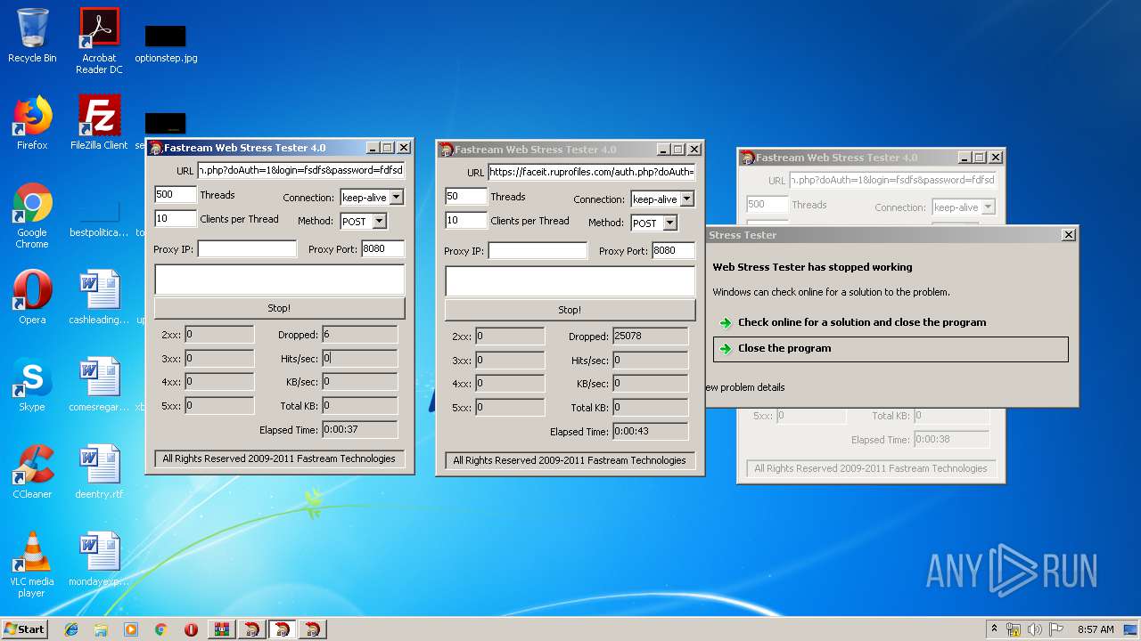The width and height of the screenshot is (1141, 641).
Task: Open Windows Media Player taskbar icon
Action: click(x=131, y=629)
